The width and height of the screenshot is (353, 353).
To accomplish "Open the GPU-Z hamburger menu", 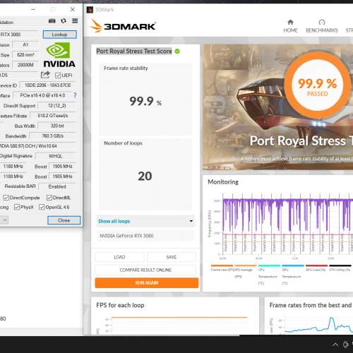I will pyautogui.click(x=75, y=21).
